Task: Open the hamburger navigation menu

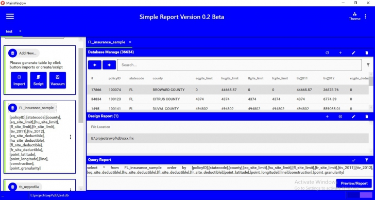Action: point(10,16)
